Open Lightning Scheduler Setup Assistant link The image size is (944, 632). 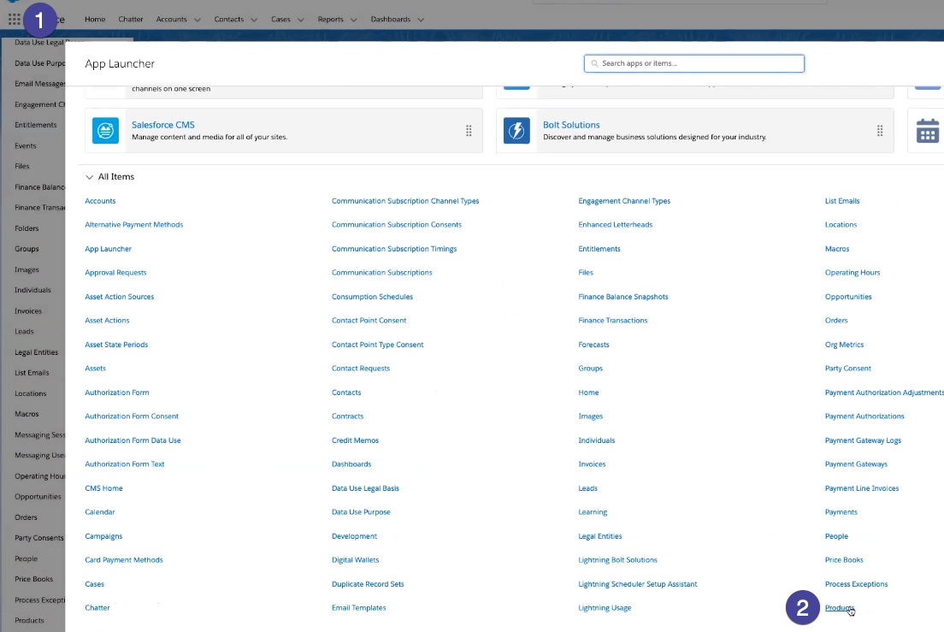[x=638, y=584]
